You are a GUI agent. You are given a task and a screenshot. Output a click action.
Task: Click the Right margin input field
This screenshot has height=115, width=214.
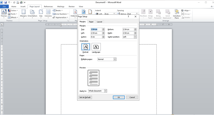pos(128,33)
